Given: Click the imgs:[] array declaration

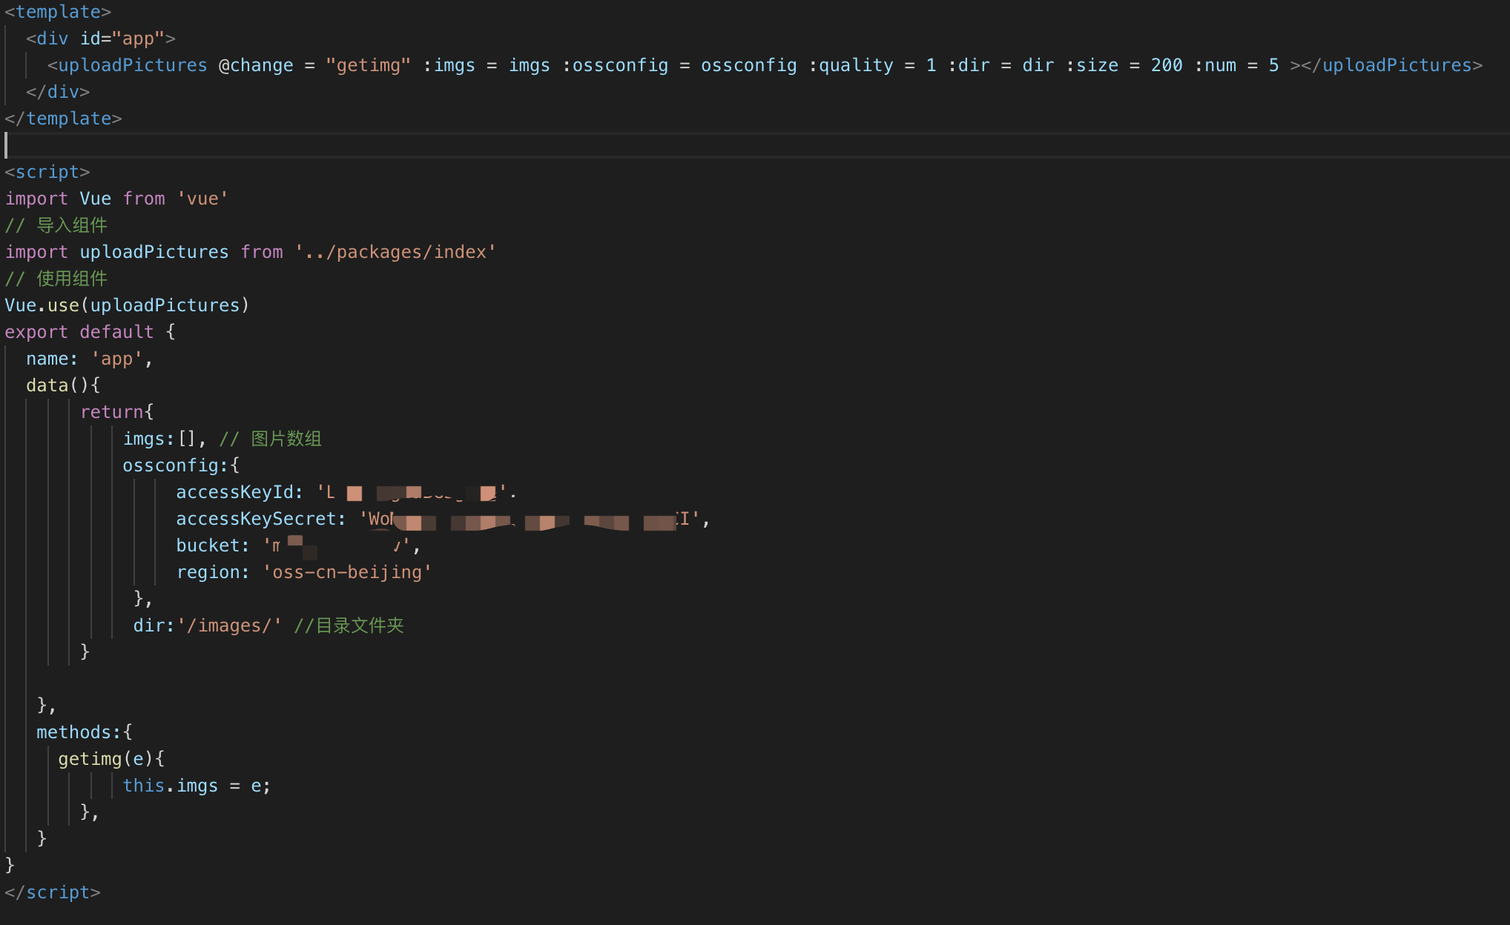Looking at the screenshot, I should 164,439.
